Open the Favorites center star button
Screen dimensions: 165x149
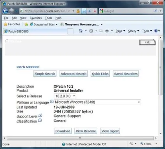click(12, 24)
